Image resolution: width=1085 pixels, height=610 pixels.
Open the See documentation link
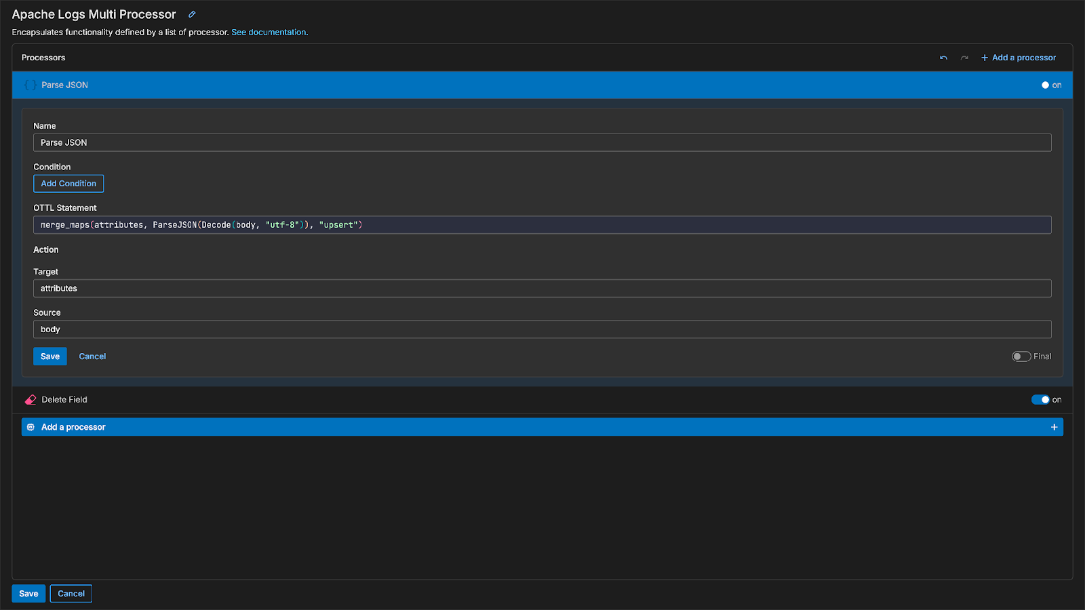pyautogui.click(x=269, y=32)
